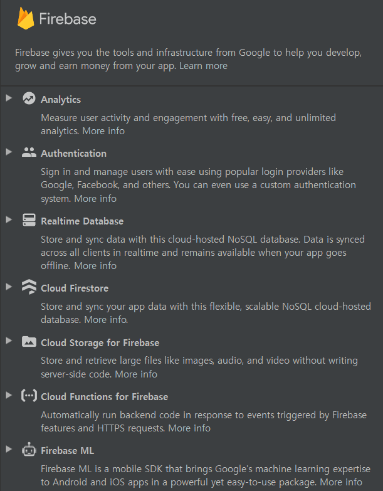
Task: Expand the Cloud Storage for Firebase arrow
Action: point(9,341)
